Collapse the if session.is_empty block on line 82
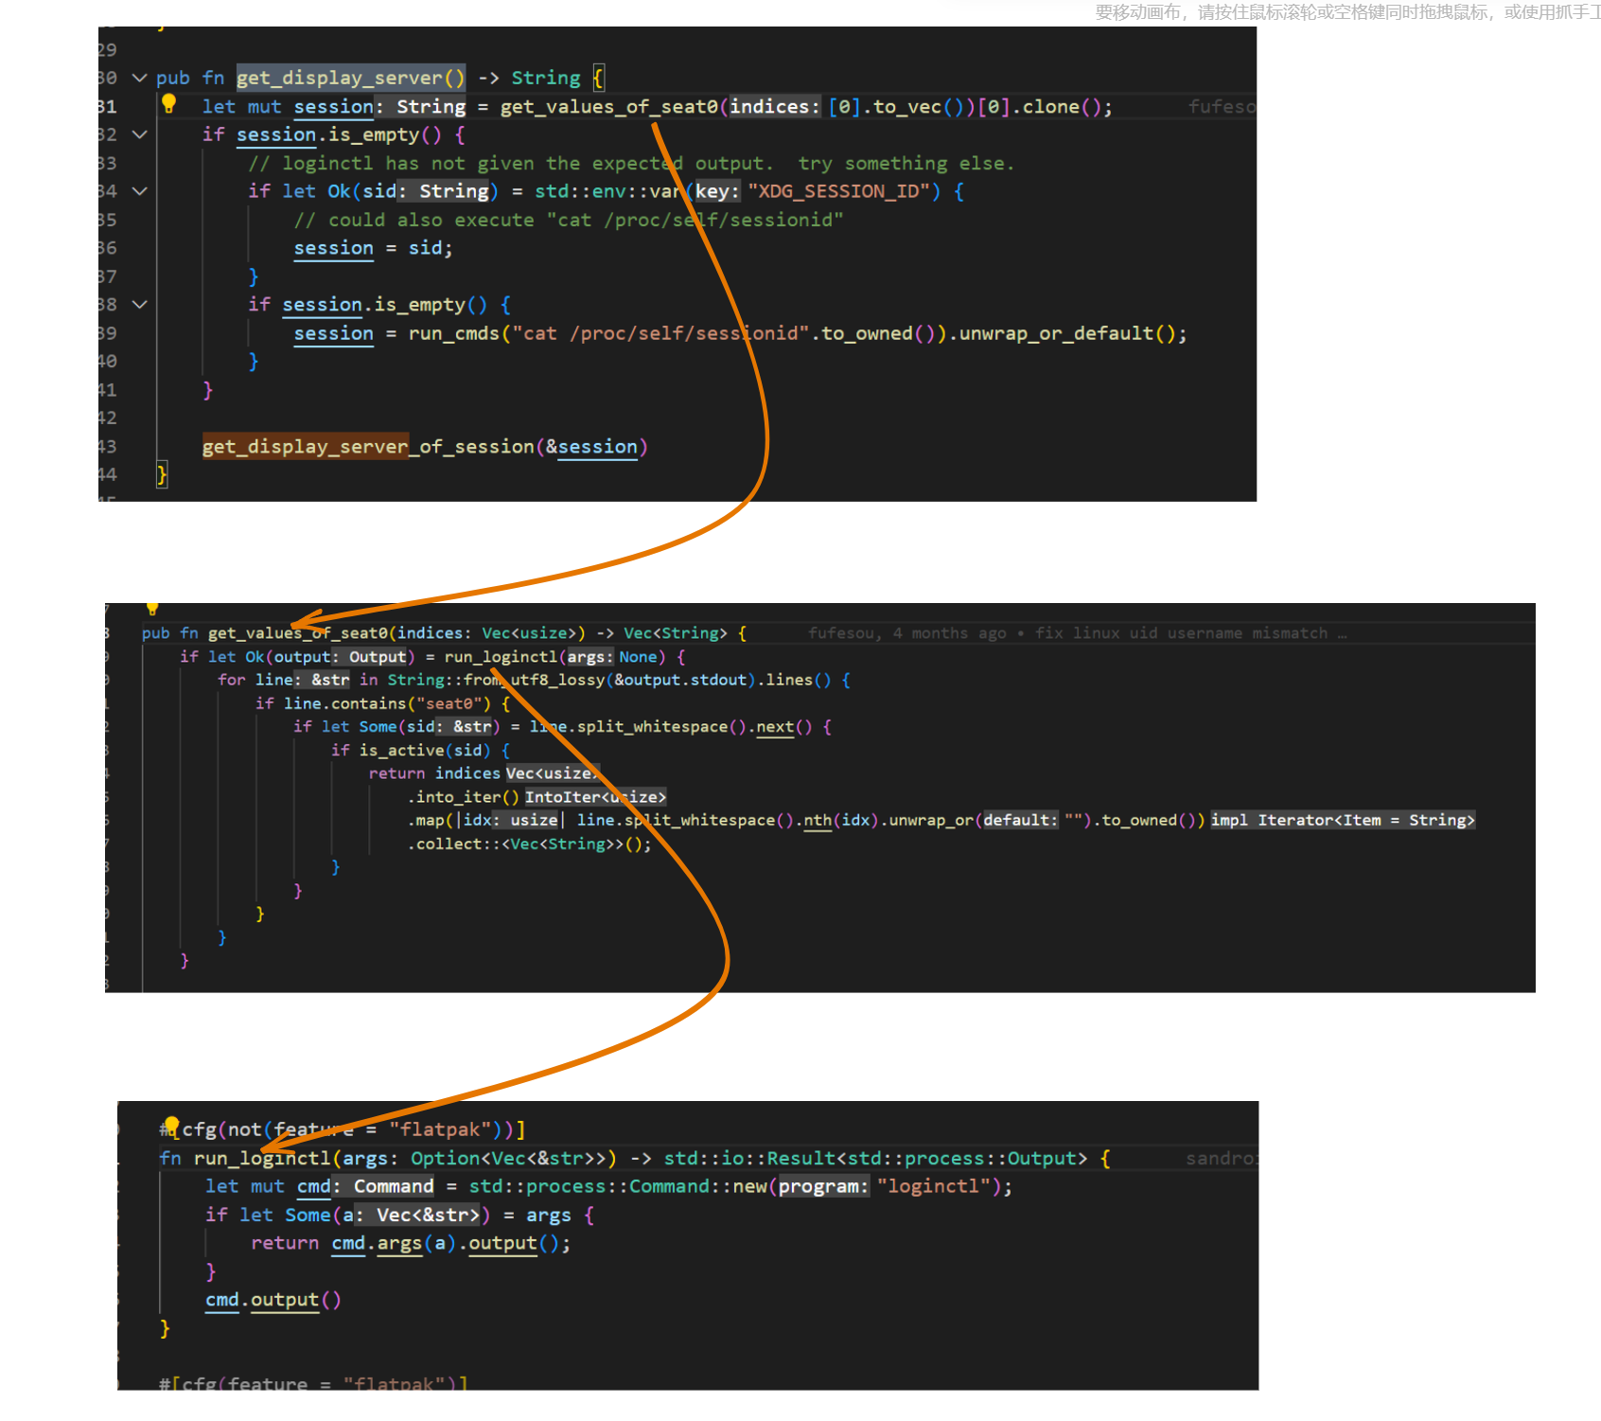 click(138, 134)
